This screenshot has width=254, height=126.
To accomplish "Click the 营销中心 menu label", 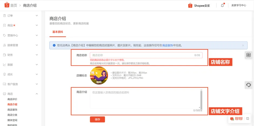I will click(13, 35).
